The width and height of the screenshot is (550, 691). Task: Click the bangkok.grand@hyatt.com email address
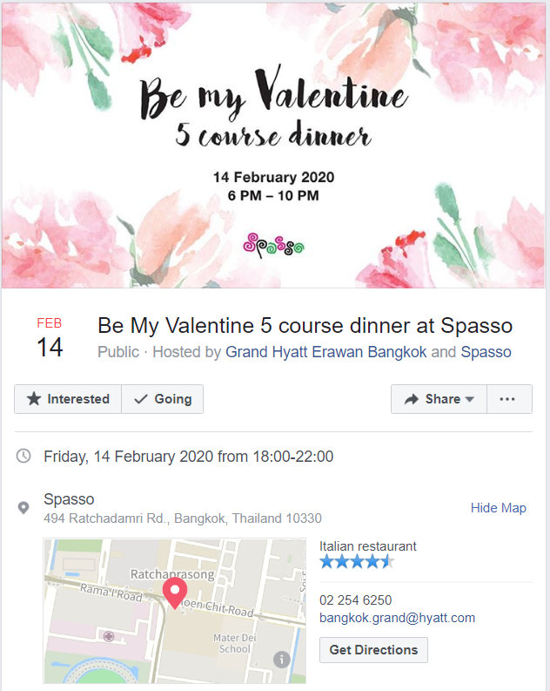[x=397, y=618]
